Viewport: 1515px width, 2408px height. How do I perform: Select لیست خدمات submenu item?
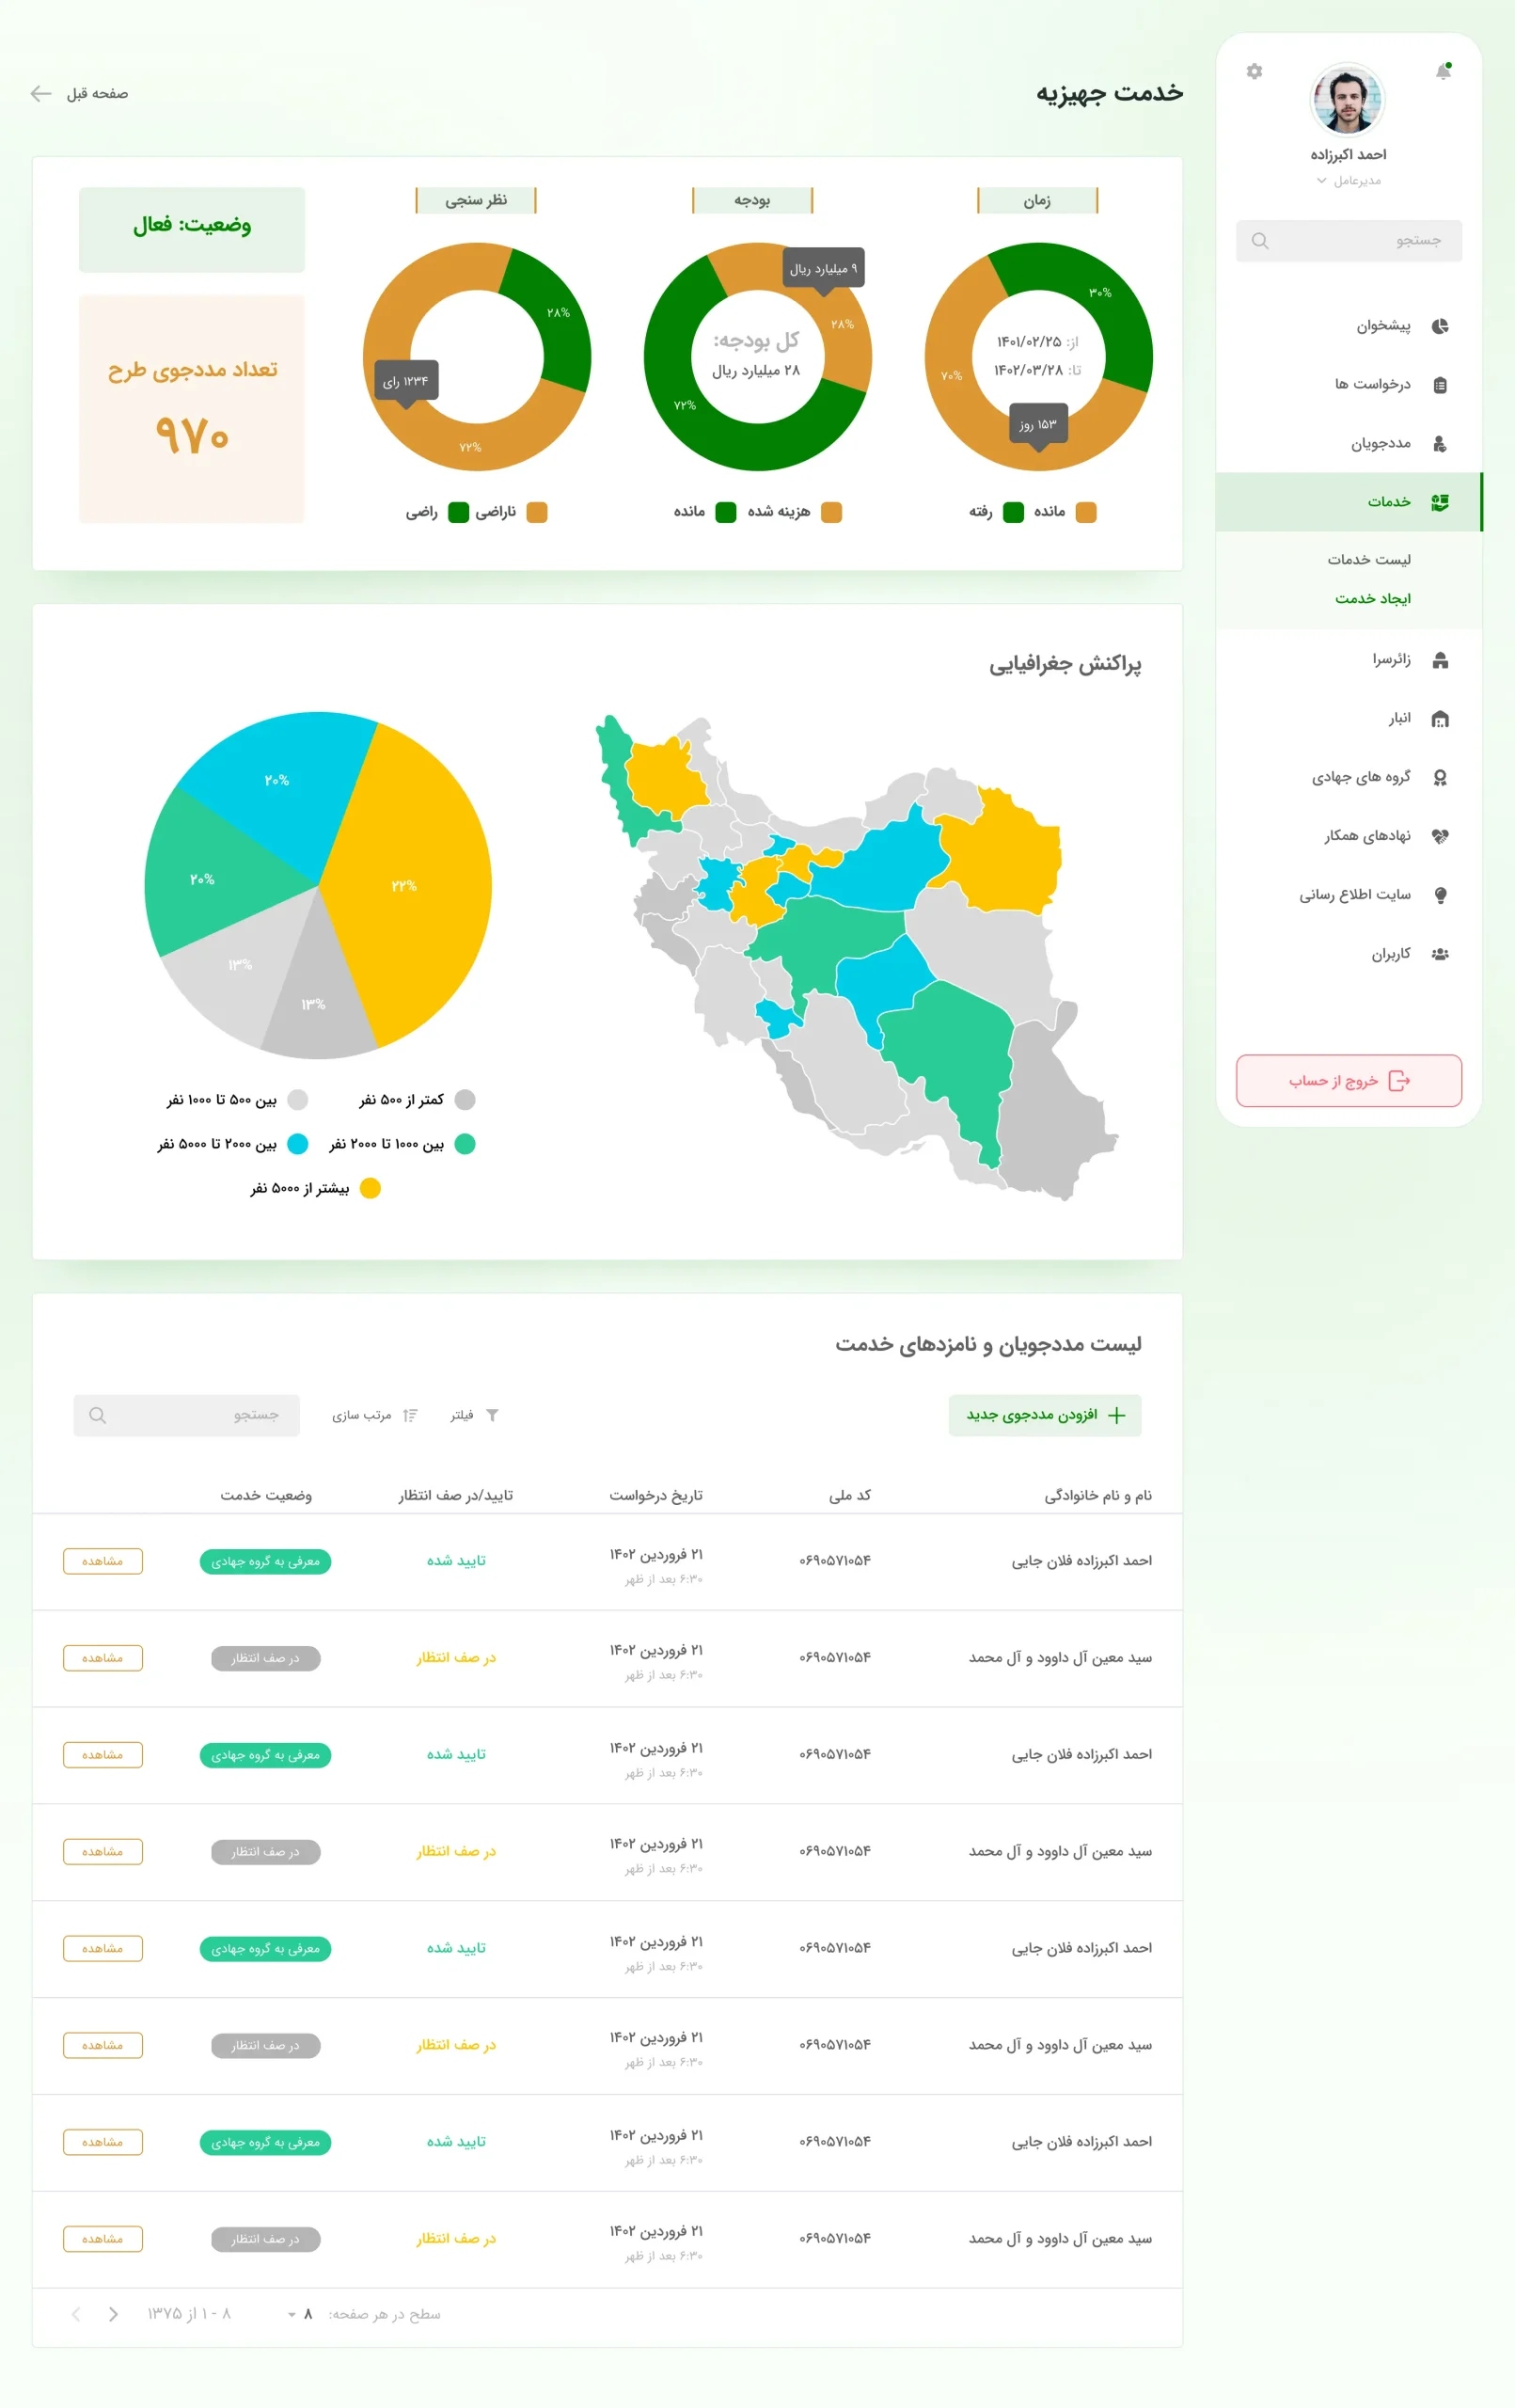pyautogui.click(x=1368, y=560)
